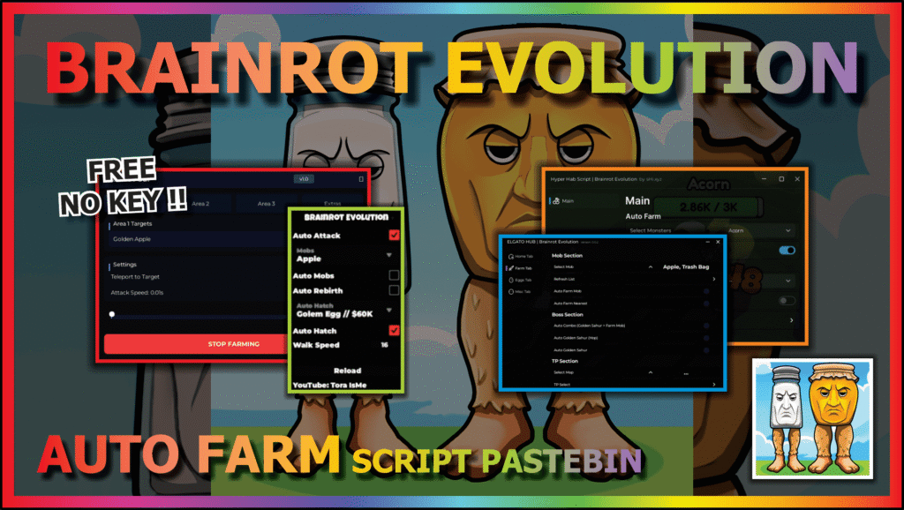Select the Golden Apple target
Screen dimensions: 904x510
coord(196,239)
